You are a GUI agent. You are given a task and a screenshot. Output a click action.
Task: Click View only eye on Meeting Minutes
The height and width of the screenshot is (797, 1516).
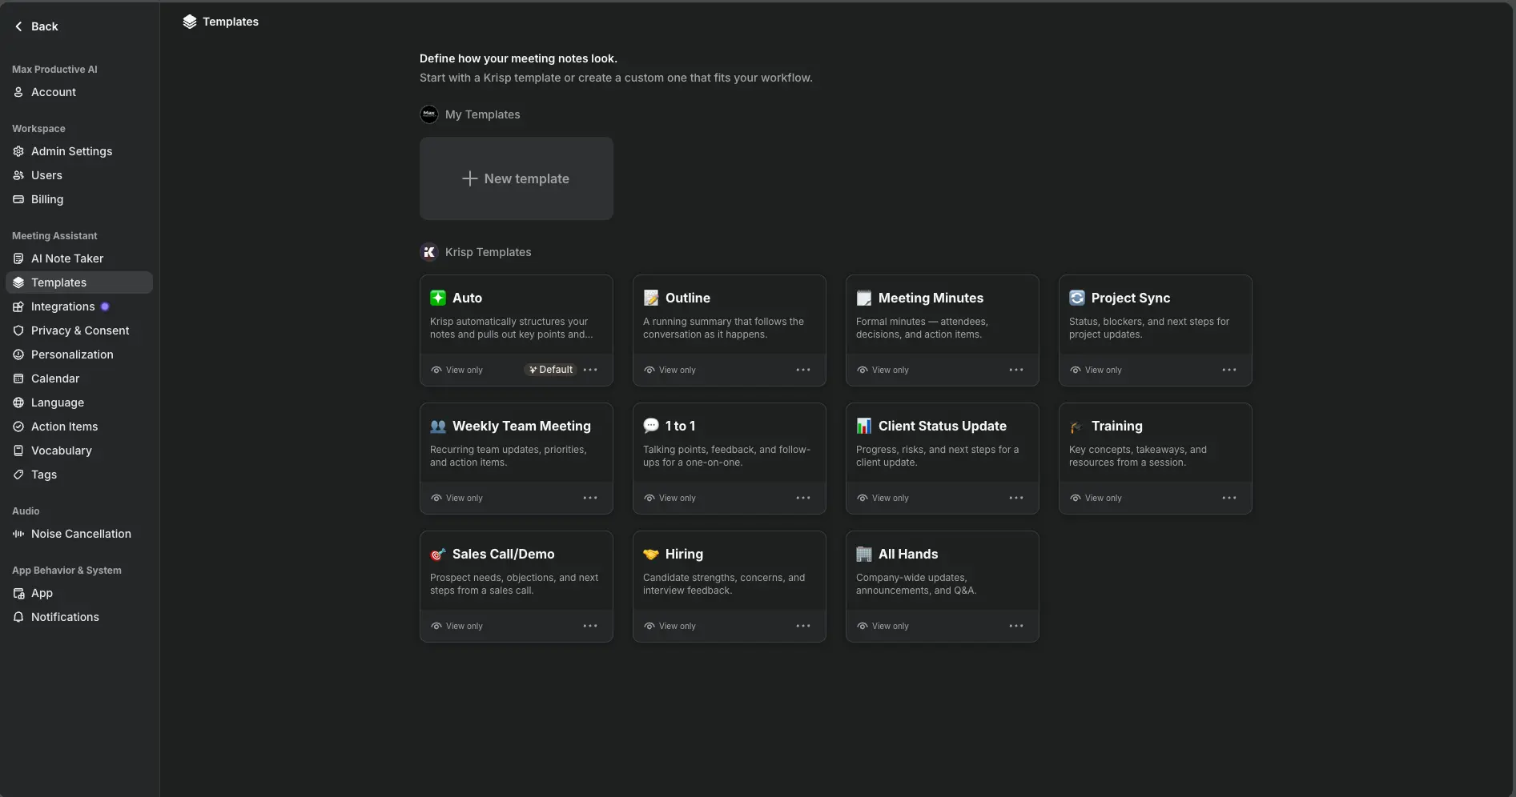coord(863,370)
